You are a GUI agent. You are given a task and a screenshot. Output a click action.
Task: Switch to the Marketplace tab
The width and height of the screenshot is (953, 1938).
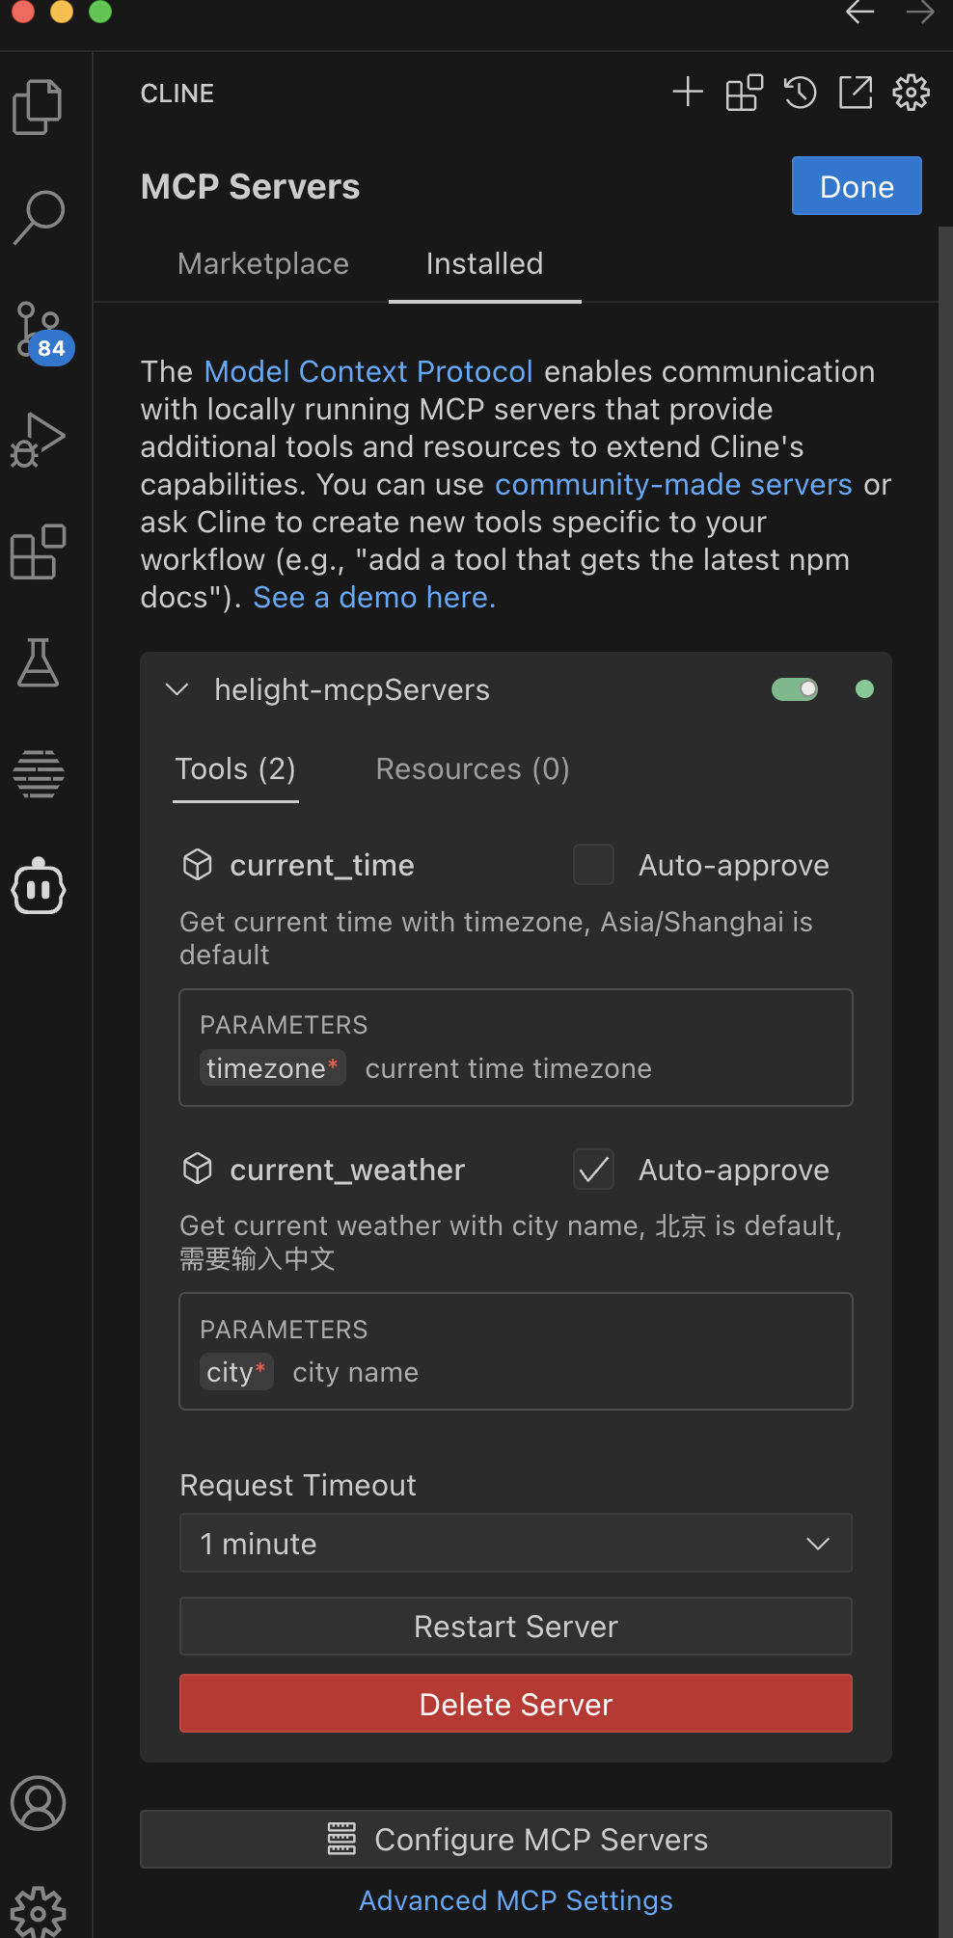[263, 263]
